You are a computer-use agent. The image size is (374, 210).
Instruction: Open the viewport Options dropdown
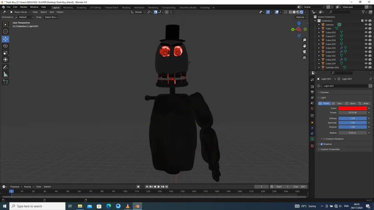tap(301, 17)
